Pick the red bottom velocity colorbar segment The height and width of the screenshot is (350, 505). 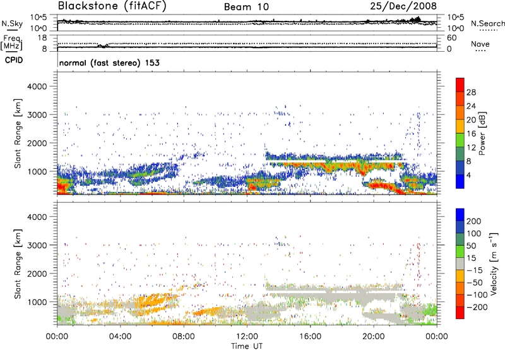(x=460, y=313)
